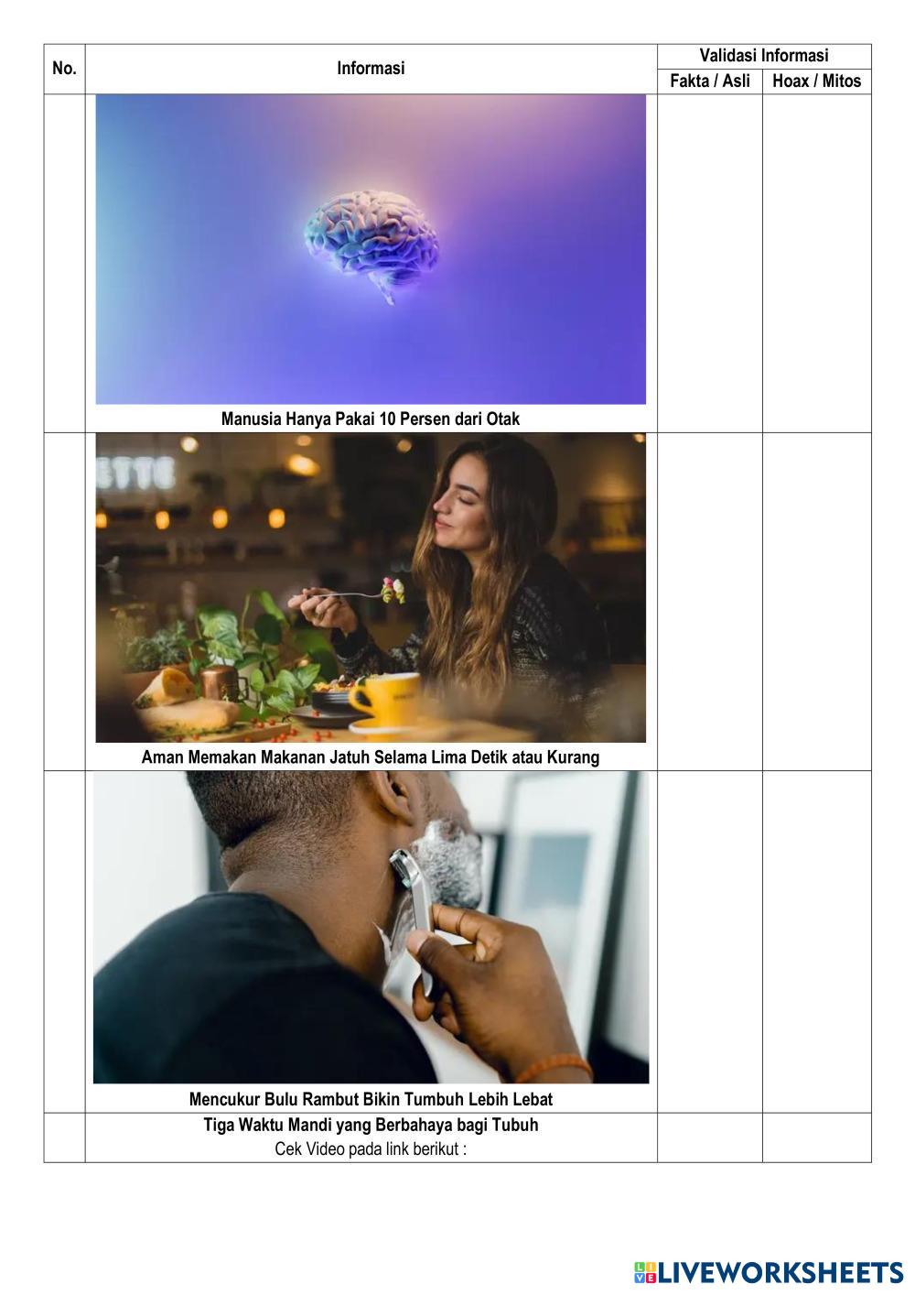Viewport: 915px width, 1295px height.
Task: Click the 'Informasi' column header
Action: (371, 68)
